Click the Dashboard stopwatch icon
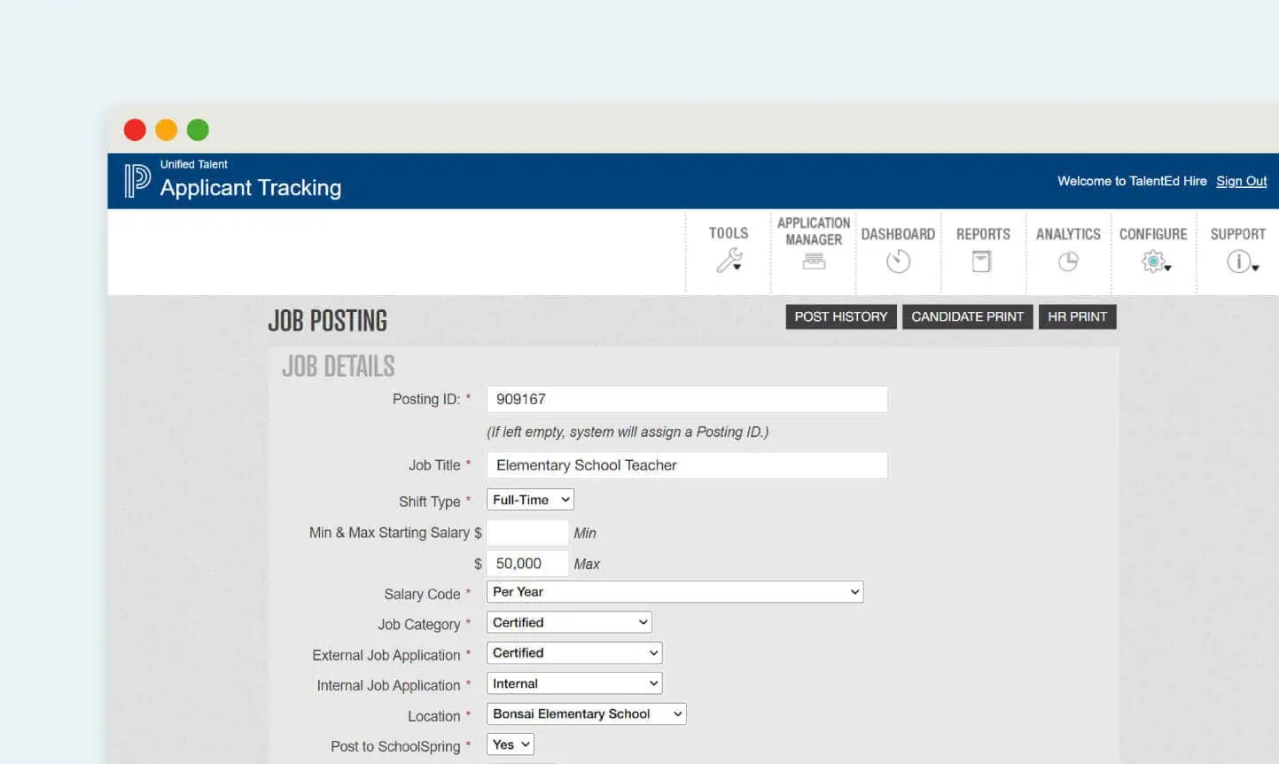 897,261
